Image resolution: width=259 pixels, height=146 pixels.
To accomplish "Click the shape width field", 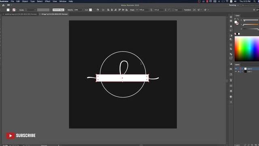I will (x=144, y=10).
